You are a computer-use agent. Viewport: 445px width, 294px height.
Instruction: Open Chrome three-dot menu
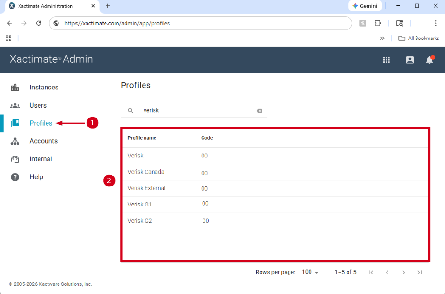pos(436,23)
